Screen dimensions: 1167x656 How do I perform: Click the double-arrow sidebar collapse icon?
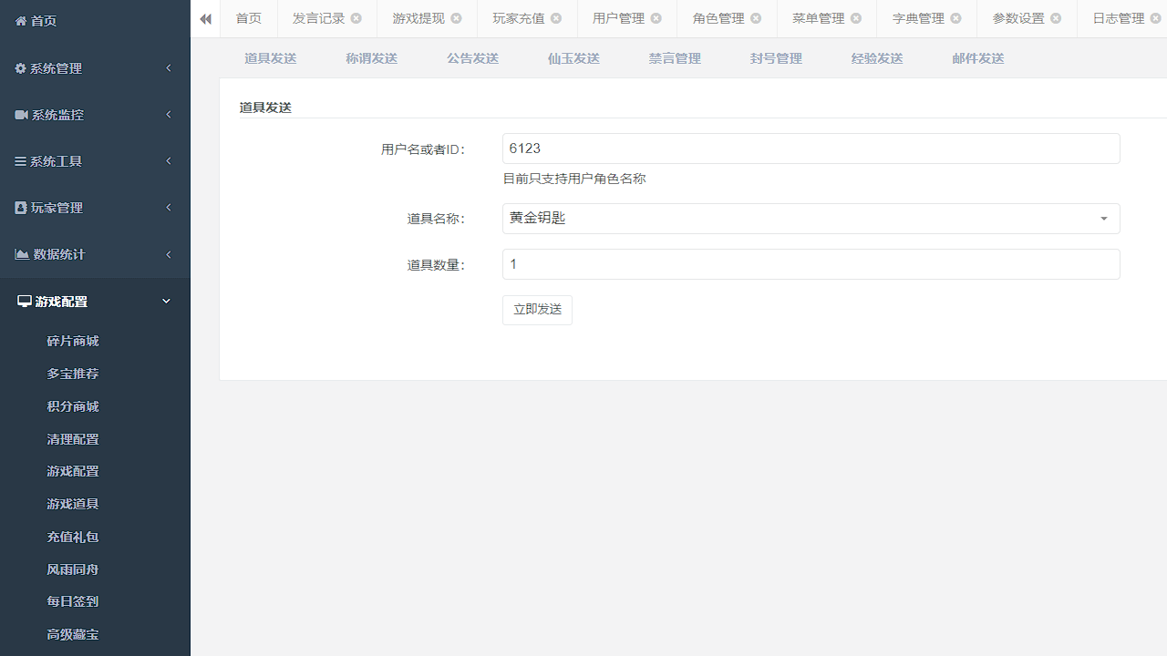[205, 18]
